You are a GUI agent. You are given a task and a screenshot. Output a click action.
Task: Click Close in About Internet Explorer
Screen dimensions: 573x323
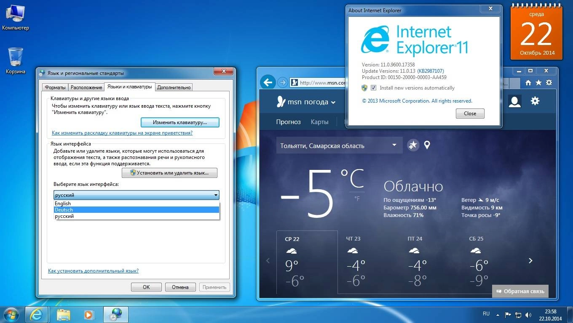[x=470, y=114]
